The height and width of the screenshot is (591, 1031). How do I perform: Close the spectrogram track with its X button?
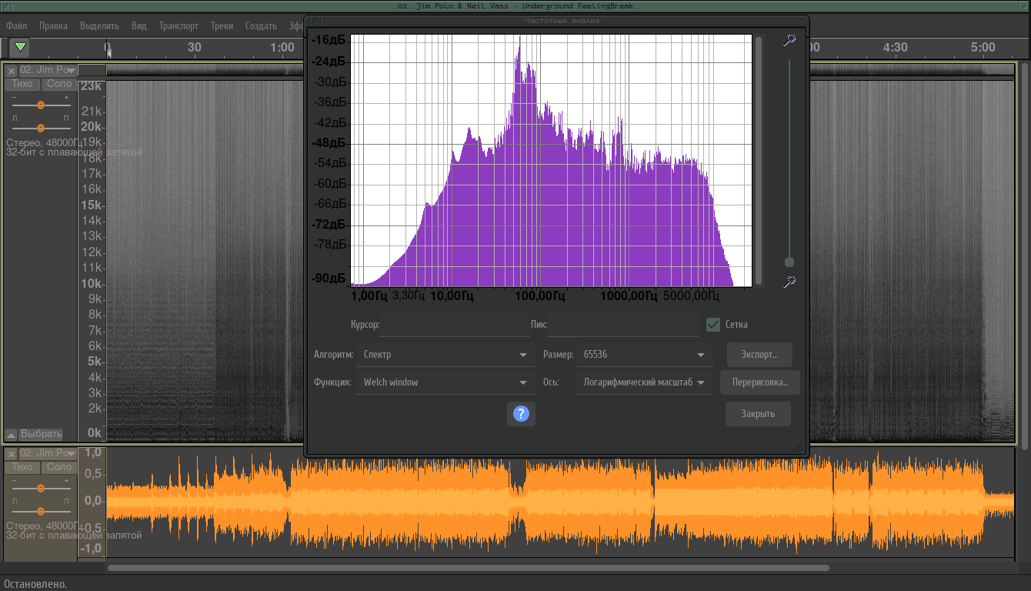click(x=12, y=70)
